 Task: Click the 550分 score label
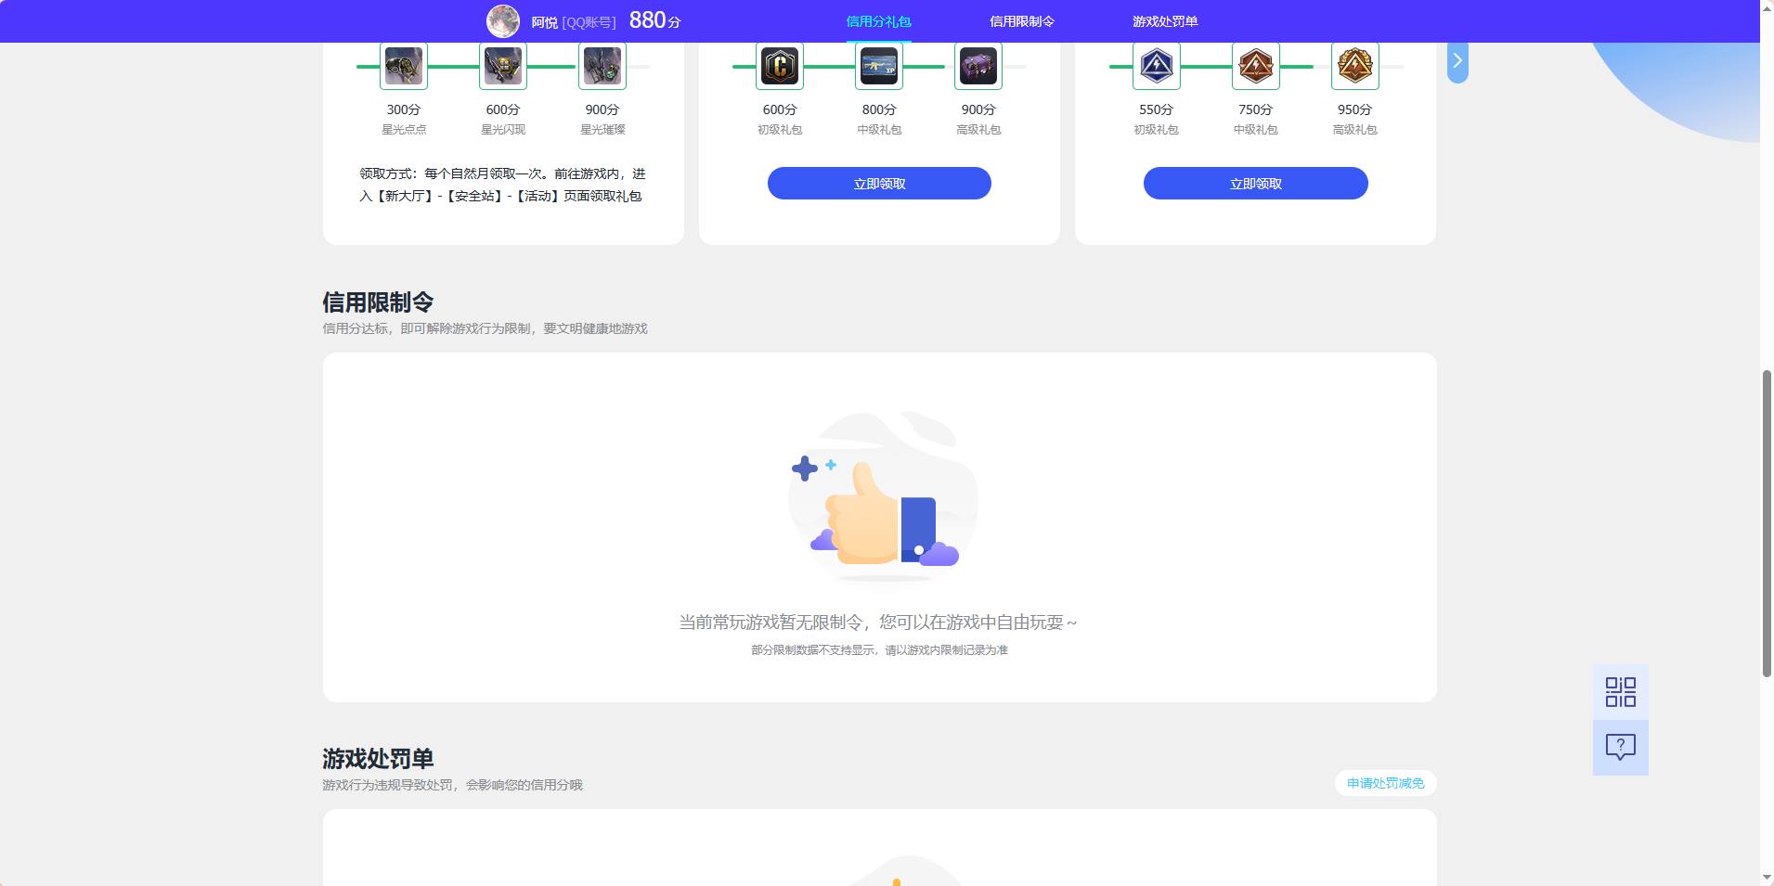click(x=1157, y=109)
